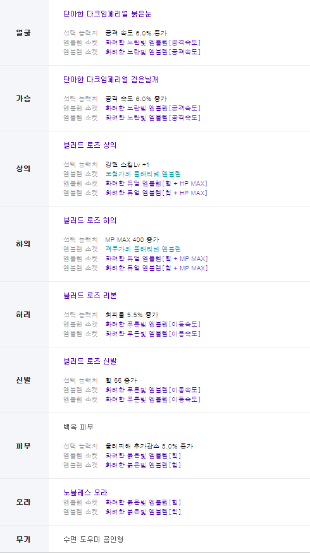Open the 단아한 다크임페리얼 검은날개 item link
This screenshot has height=554, width=310.
point(111,80)
